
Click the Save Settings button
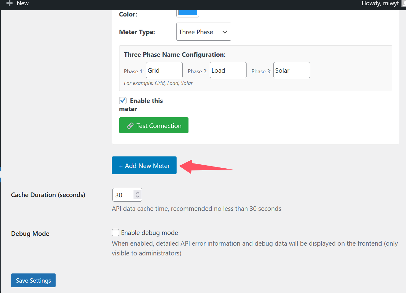(x=33, y=280)
